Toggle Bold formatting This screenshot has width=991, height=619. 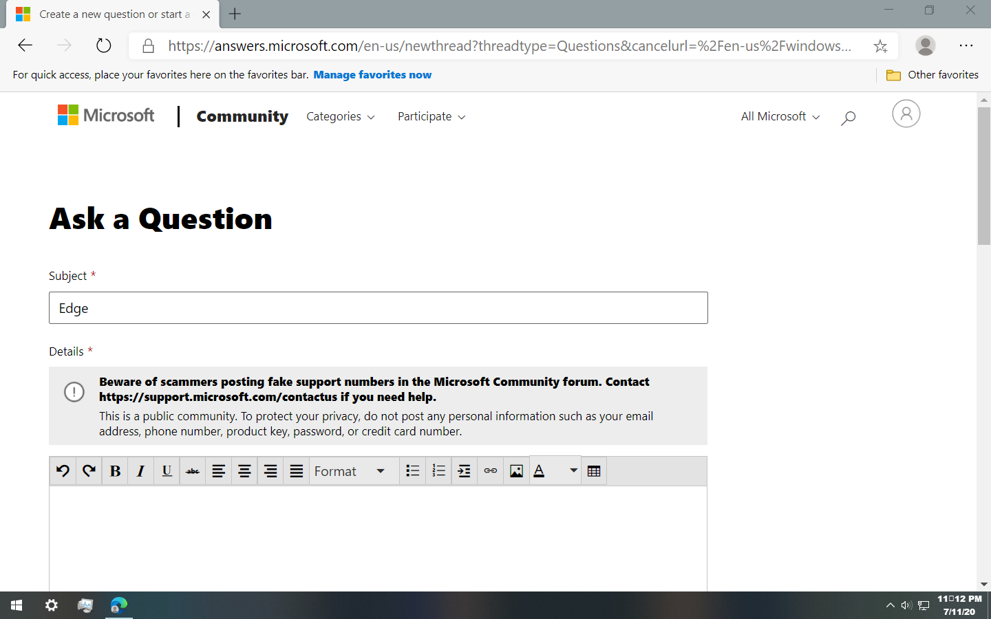[x=115, y=471]
